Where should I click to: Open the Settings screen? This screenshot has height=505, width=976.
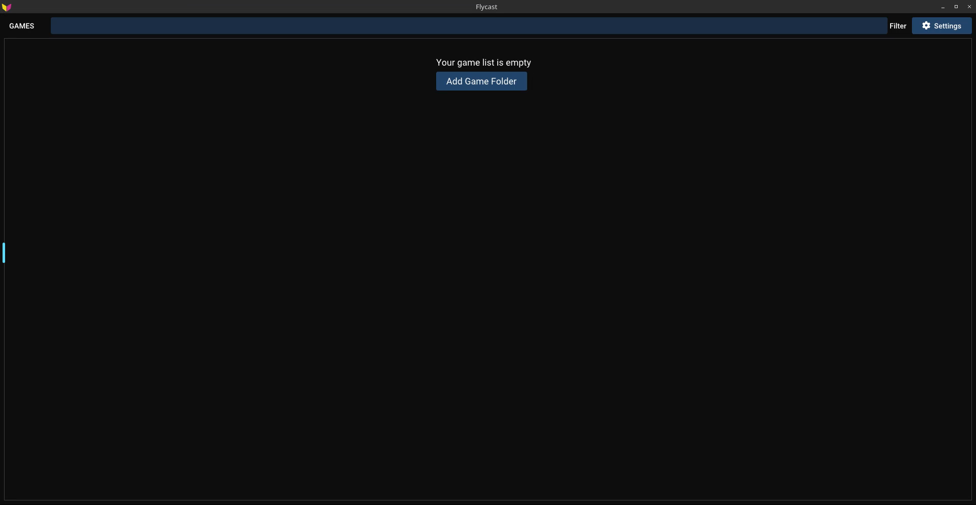(941, 26)
